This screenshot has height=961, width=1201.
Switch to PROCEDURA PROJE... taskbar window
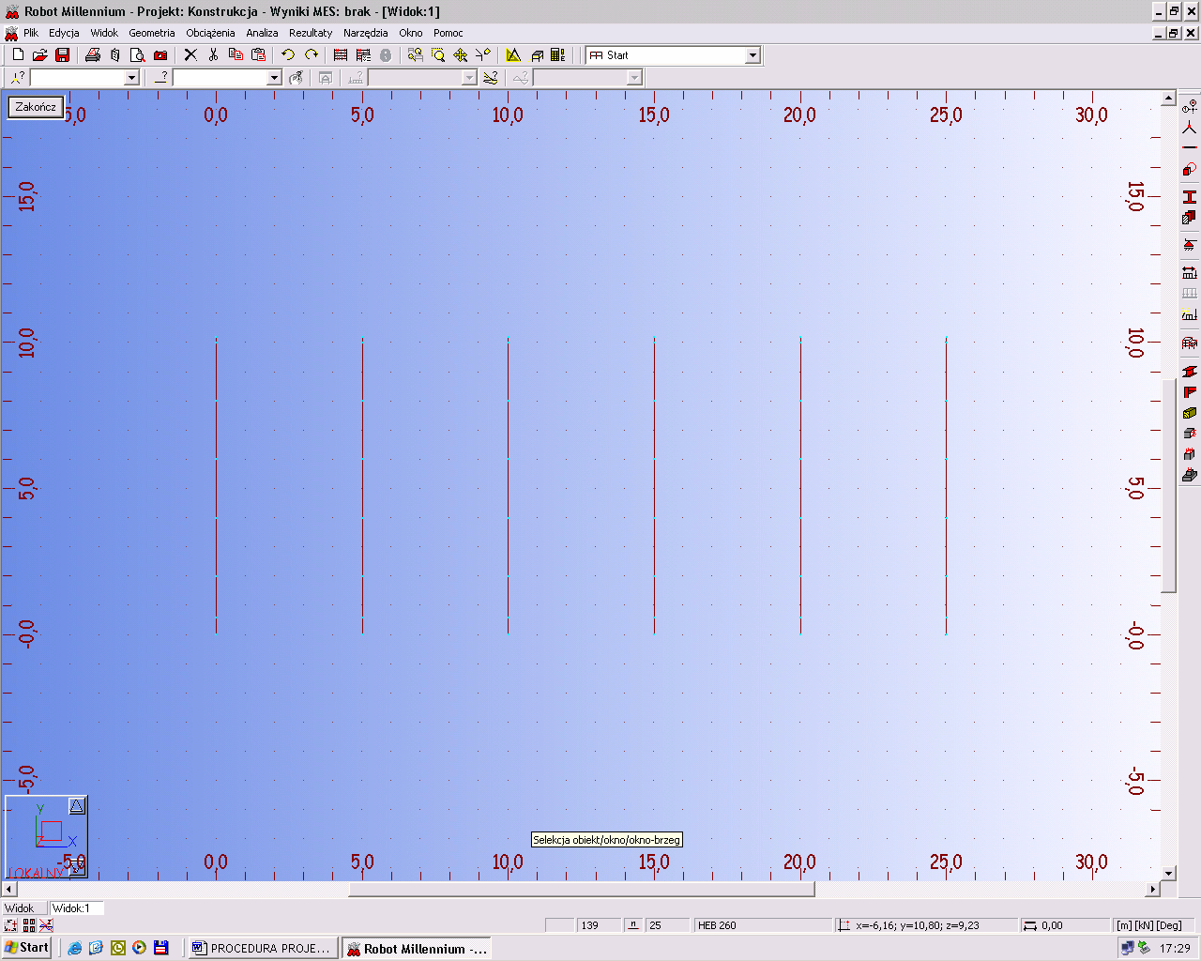point(262,948)
